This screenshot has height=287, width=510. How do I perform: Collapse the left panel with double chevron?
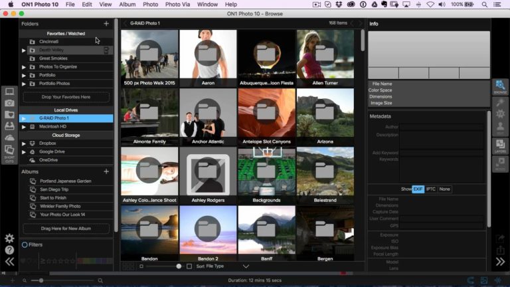(9, 262)
